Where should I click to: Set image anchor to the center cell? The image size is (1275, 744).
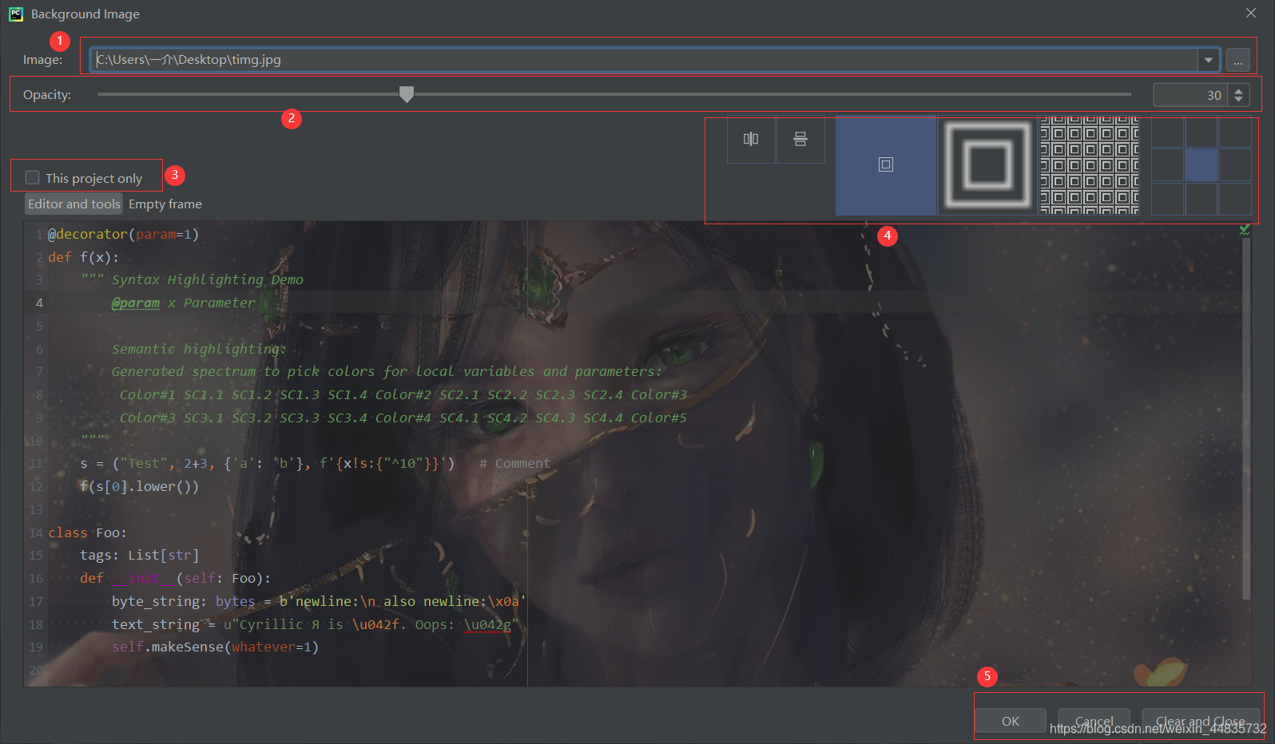pyautogui.click(x=1202, y=165)
